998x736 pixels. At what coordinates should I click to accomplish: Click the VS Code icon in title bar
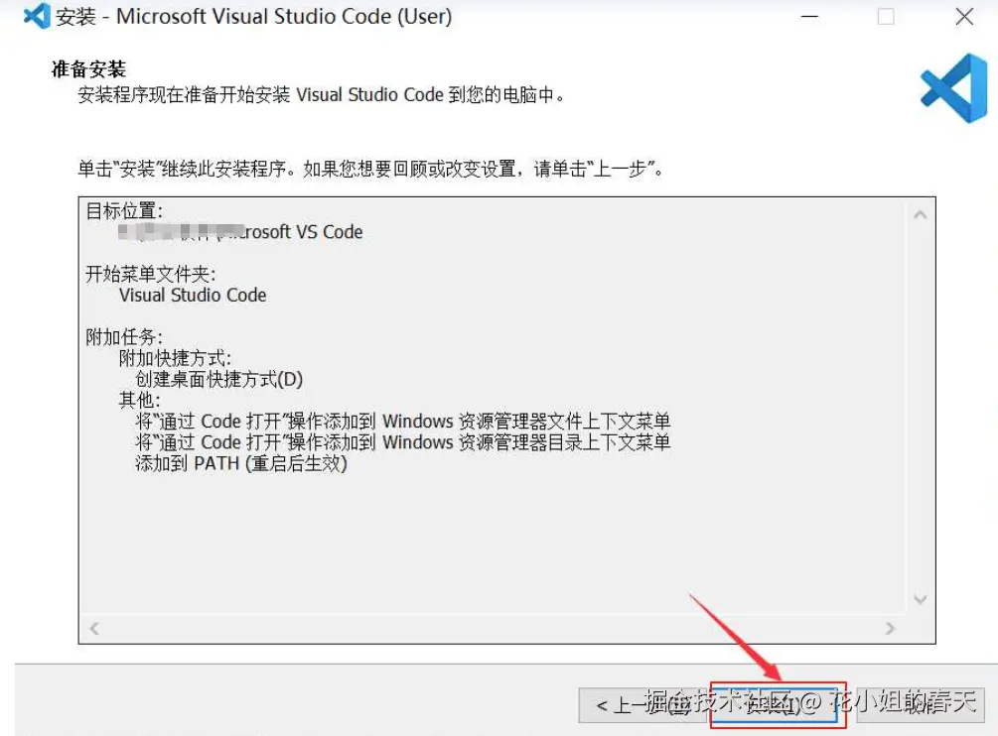click(37, 16)
